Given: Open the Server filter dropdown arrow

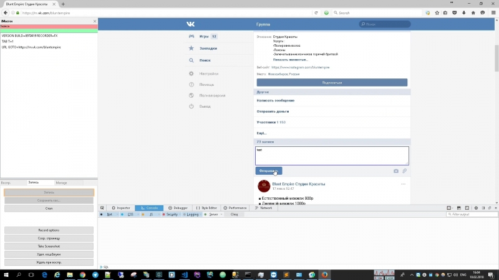Looking at the screenshot, I should tap(221, 215).
